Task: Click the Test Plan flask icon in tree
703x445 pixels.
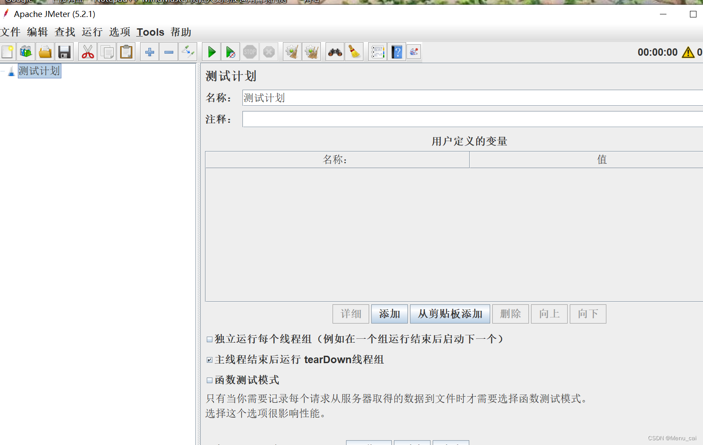Action: [11, 71]
